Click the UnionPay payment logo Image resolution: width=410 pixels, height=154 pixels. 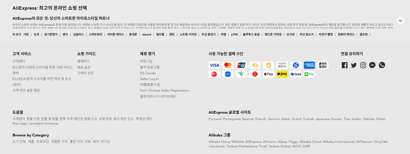(241, 65)
